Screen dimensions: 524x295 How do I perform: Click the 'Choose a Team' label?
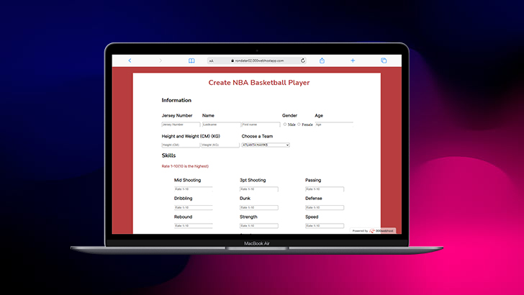click(x=257, y=136)
